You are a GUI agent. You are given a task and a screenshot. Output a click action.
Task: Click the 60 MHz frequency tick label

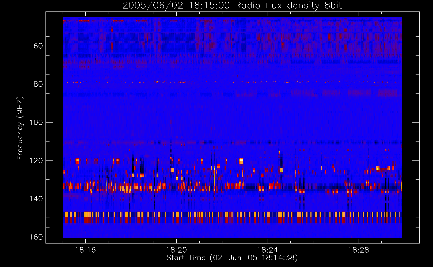pos(38,46)
